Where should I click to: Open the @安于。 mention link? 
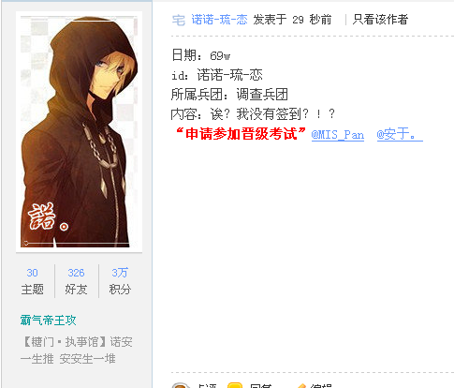pyautogui.click(x=400, y=135)
